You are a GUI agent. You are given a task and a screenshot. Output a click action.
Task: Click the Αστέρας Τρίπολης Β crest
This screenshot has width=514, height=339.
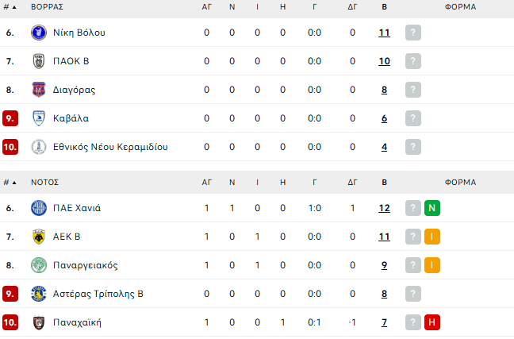tap(38, 294)
